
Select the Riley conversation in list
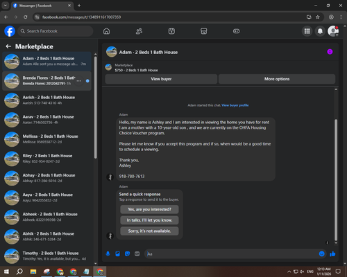(46, 159)
